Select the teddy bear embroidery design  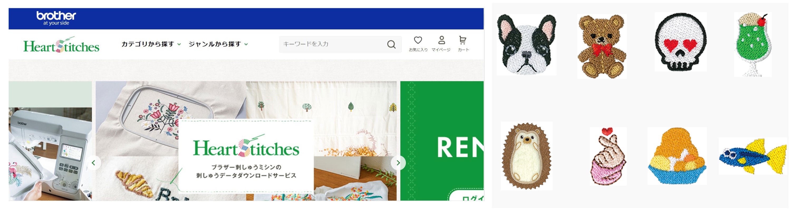pyautogui.click(x=602, y=46)
